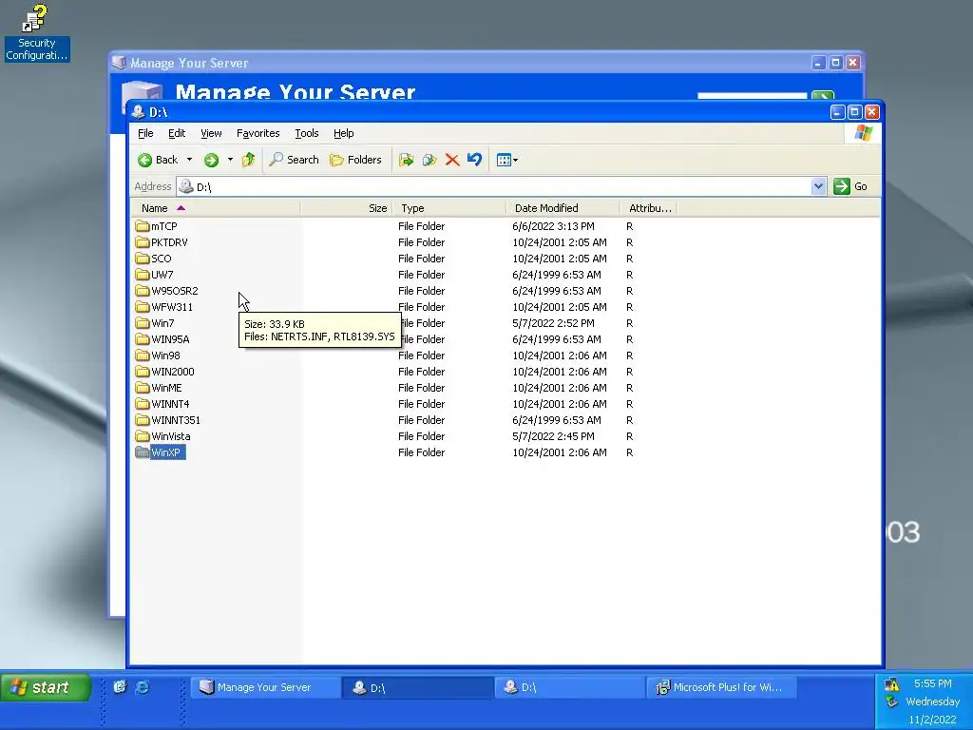Select the WFW311 folder icon
The image size is (973, 730).
(143, 307)
